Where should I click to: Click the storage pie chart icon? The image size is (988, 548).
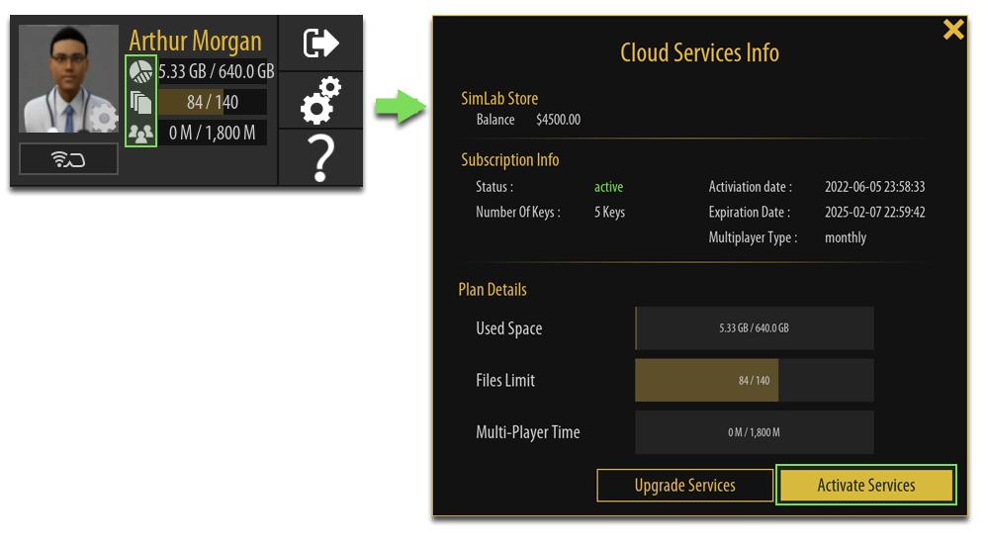coord(140,72)
